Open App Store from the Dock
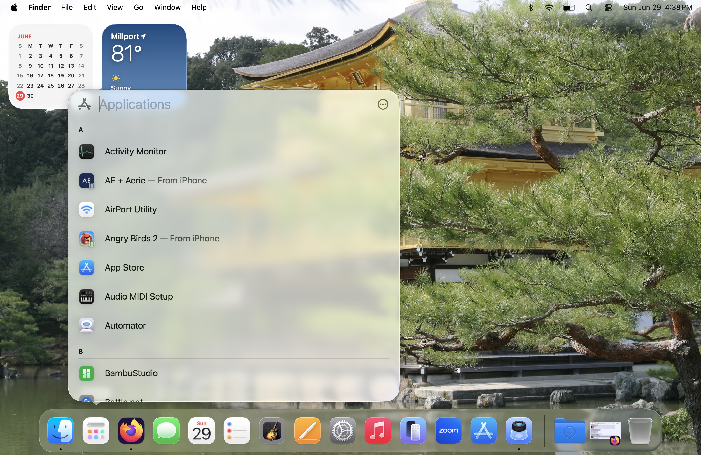Image resolution: width=701 pixels, height=455 pixels. click(483, 431)
